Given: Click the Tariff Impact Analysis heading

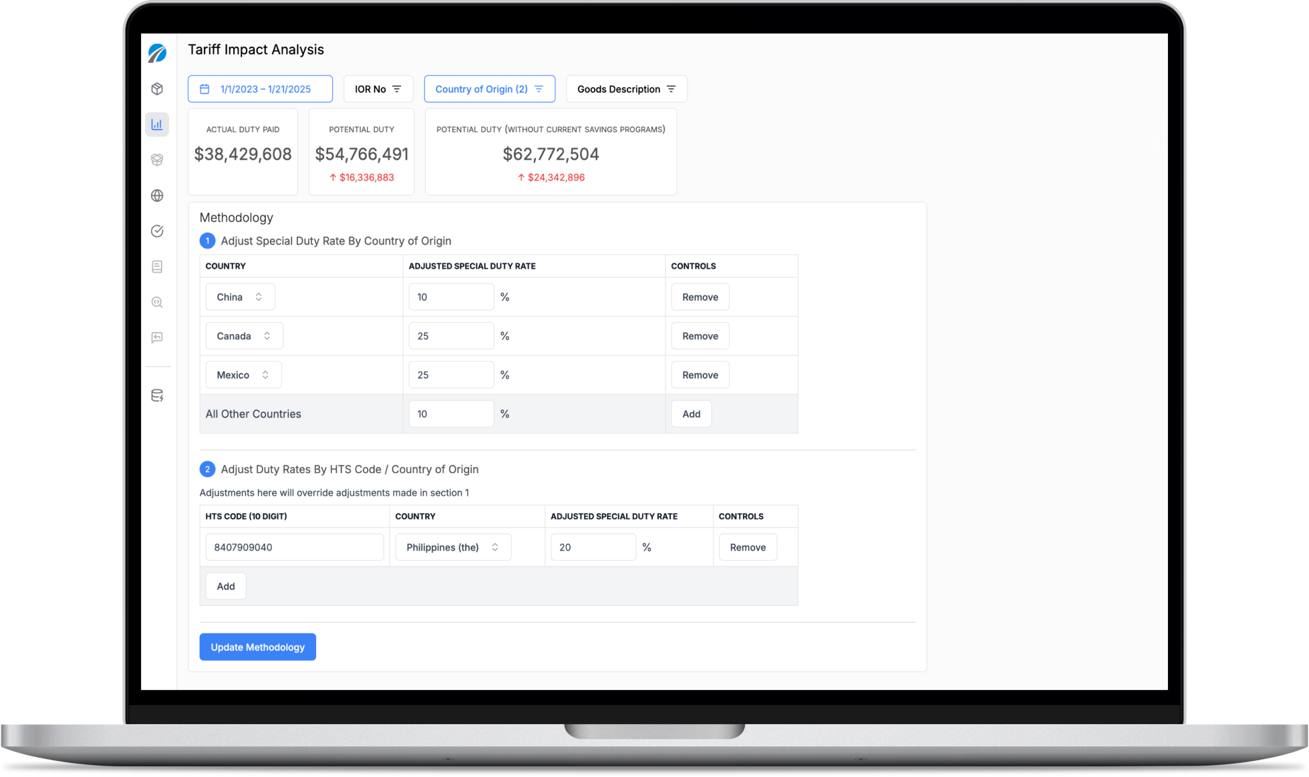Looking at the screenshot, I should tap(256, 49).
